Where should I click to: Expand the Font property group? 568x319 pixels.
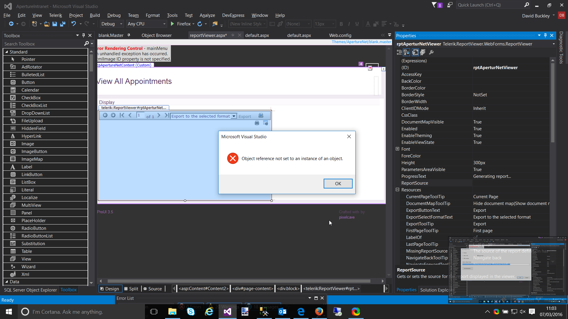(398, 149)
